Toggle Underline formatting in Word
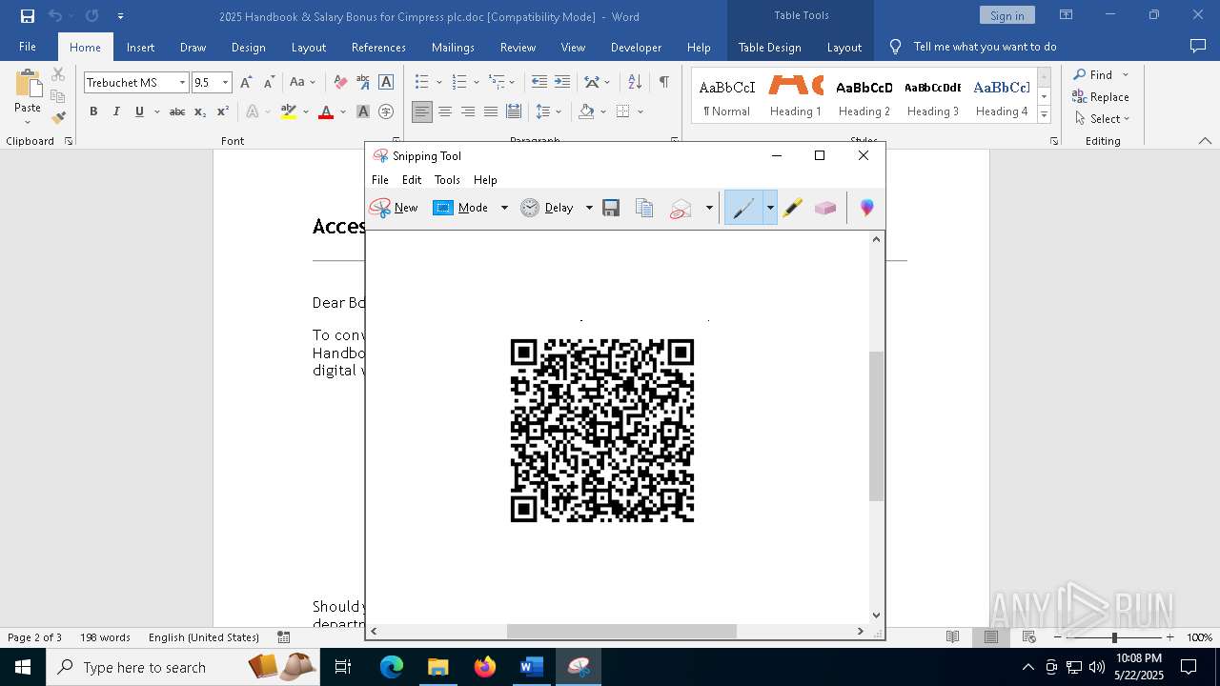Screen dimensions: 1220x686 (x=139, y=111)
